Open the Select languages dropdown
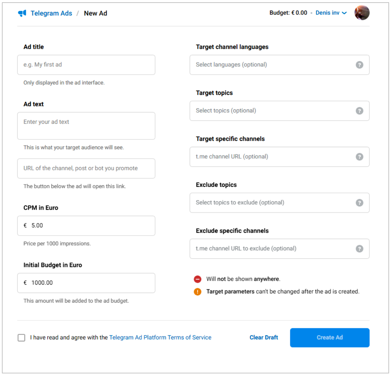Viewport: 391px width, 375px height. (x=280, y=65)
